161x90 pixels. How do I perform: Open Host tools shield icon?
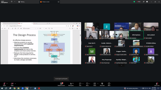pos(102,84)
